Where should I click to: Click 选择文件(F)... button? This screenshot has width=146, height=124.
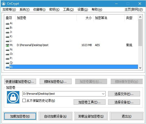[x=124, y=94]
